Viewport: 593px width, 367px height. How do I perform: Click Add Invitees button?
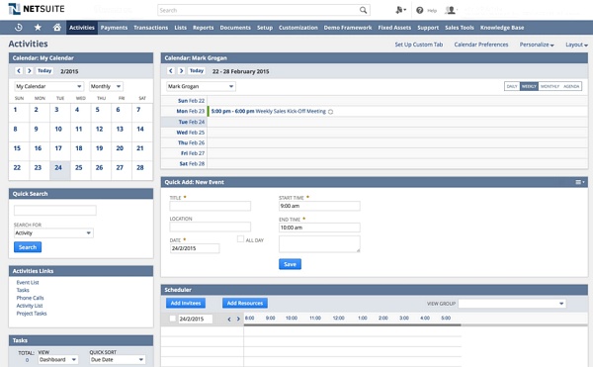pyautogui.click(x=186, y=303)
